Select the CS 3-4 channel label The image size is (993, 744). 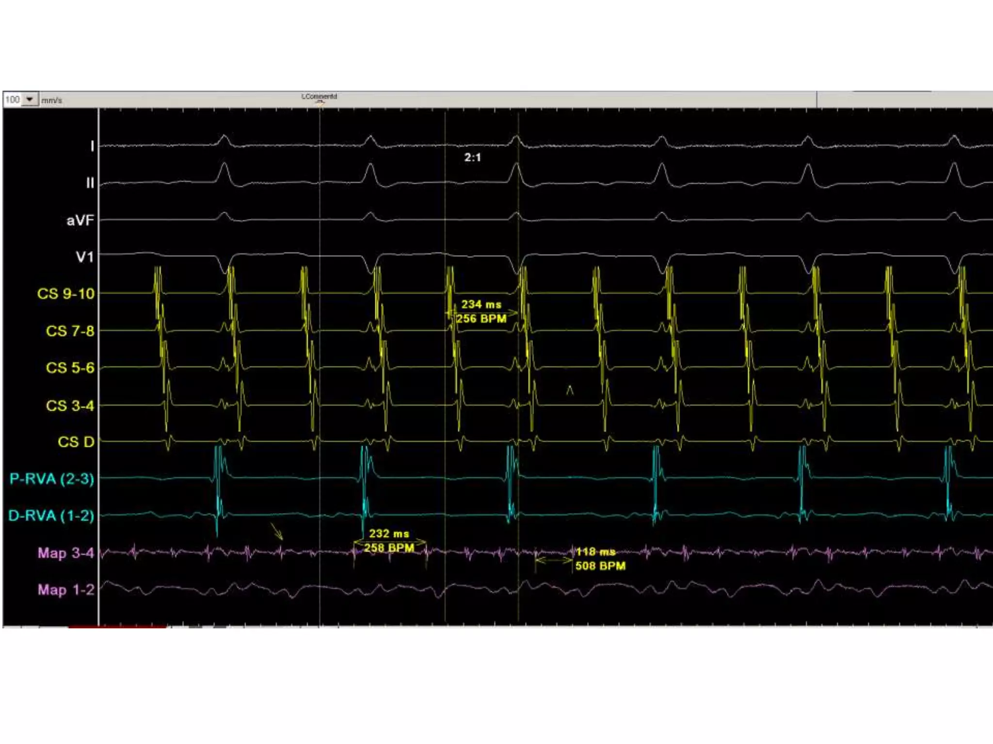point(70,405)
